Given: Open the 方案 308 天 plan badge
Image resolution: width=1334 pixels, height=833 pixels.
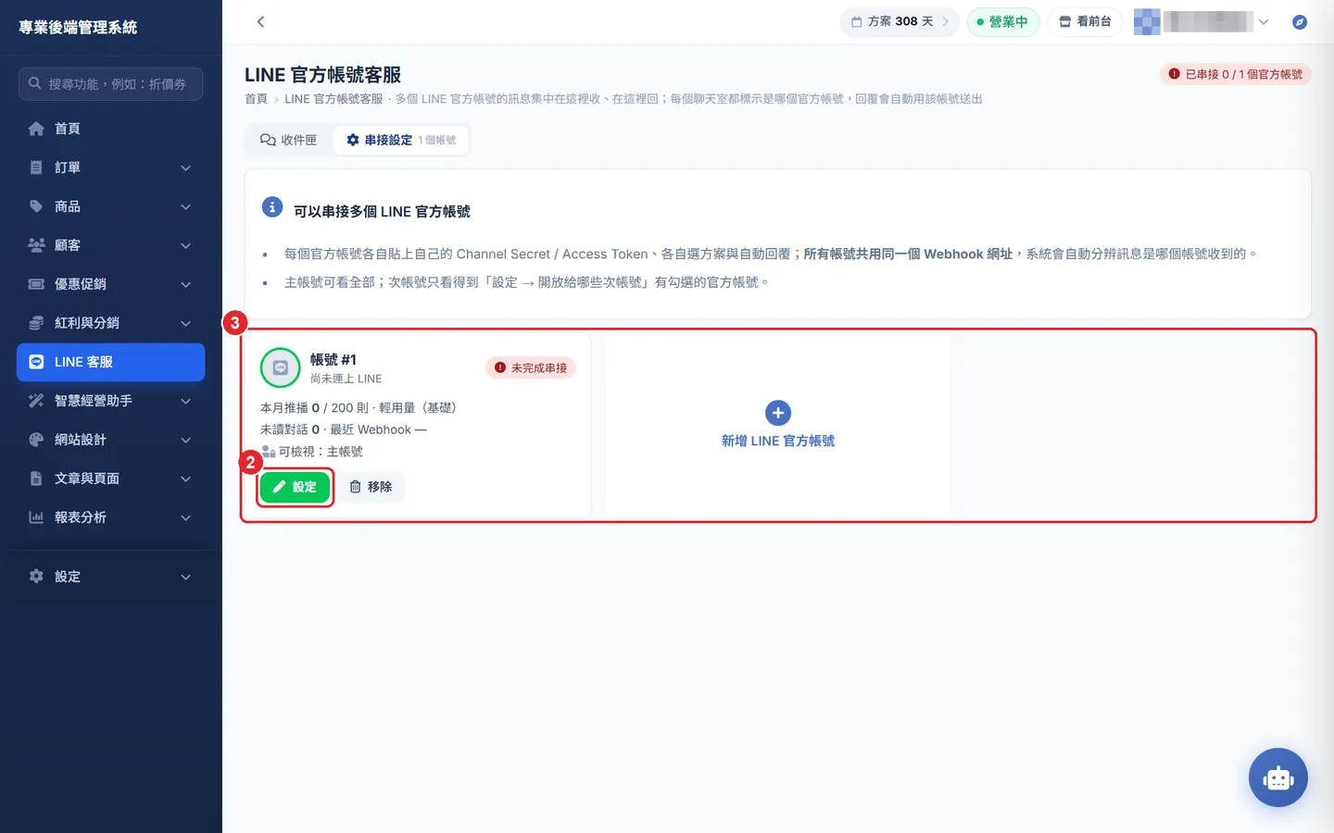Looking at the screenshot, I should click(x=899, y=21).
